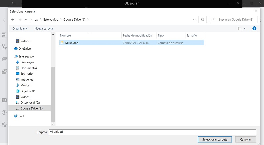Open first Vídeos entry in navigation pane

[25, 41]
